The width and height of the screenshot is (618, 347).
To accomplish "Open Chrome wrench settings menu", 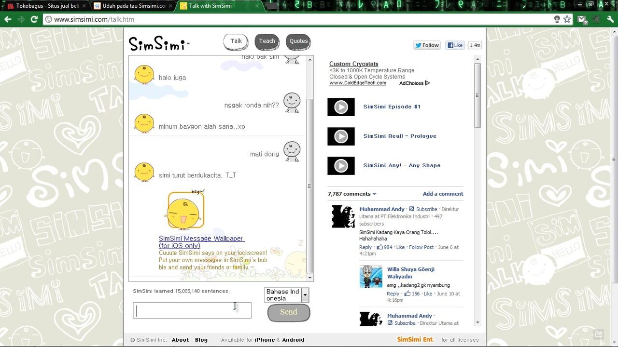I will tap(610, 19).
